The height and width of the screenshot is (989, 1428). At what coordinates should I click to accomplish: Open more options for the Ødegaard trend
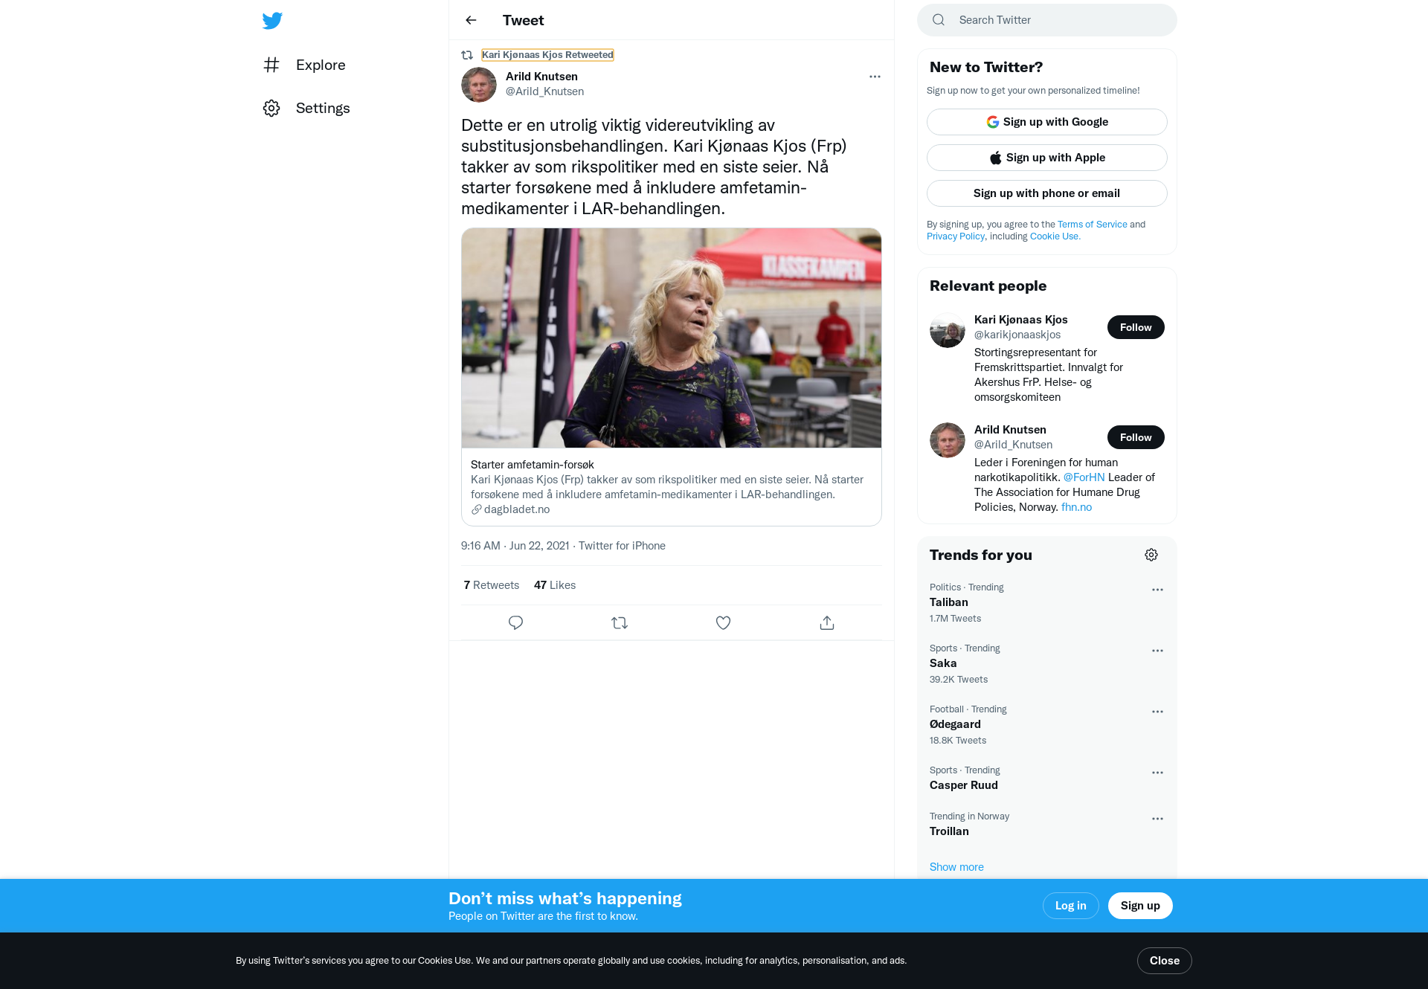tap(1157, 712)
